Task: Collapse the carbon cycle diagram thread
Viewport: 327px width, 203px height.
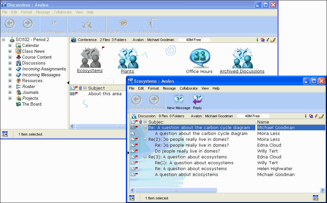Action: point(145,128)
